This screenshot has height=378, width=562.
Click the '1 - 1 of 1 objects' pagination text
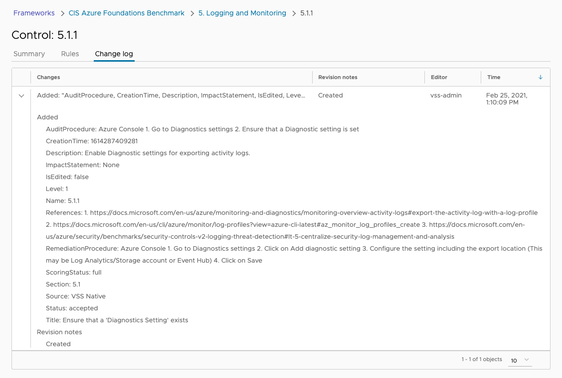coord(482,359)
